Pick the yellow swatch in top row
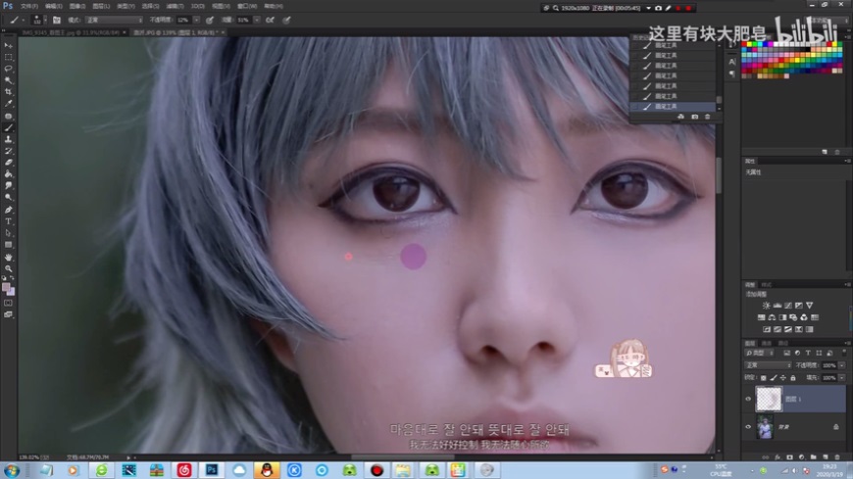The height and width of the screenshot is (479, 853). 749,44
